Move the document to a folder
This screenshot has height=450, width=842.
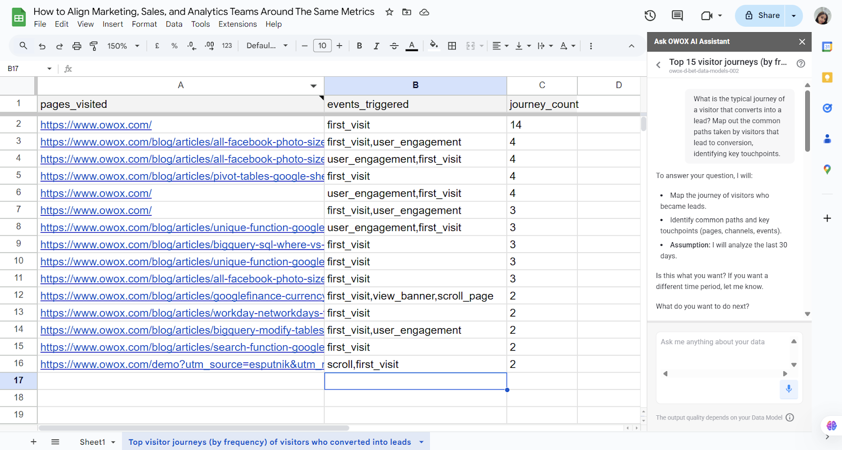pyautogui.click(x=407, y=12)
